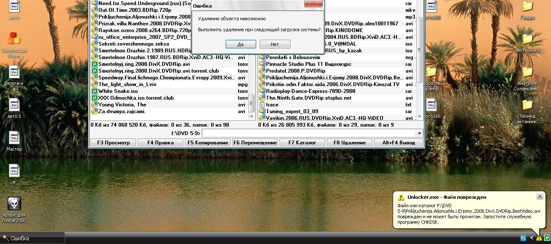
Task: Click the yellow warning icon in system tray
Action: (x=539, y=238)
